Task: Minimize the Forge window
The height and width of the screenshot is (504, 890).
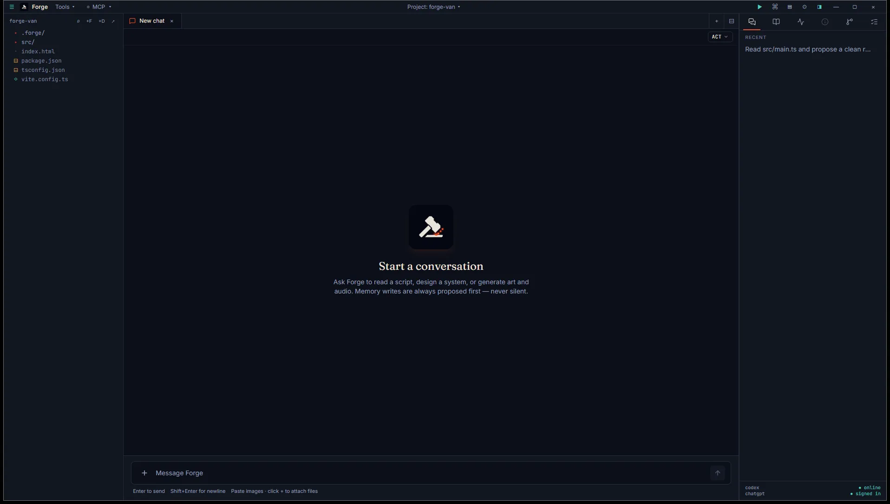Action: tap(836, 7)
